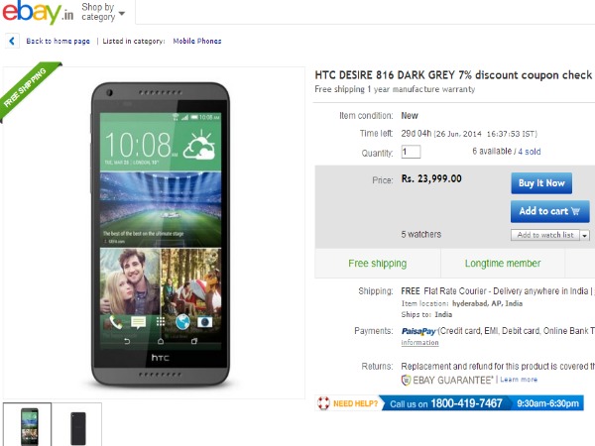The height and width of the screenshot is (446, 595).
Task: Open the eBay Guarantee Learn more link
Action: coord(520,380)
